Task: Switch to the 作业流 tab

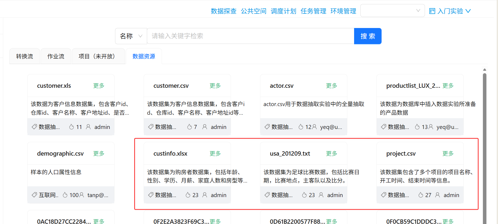Action: click(x=56, y=56)
